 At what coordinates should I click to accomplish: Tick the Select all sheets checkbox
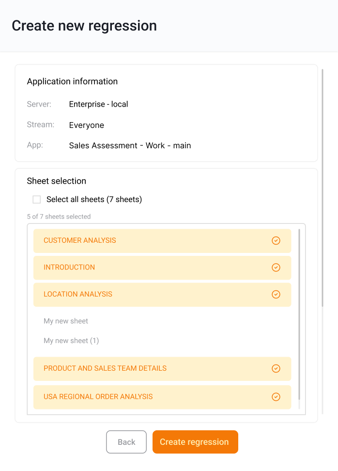pos(37,200)
